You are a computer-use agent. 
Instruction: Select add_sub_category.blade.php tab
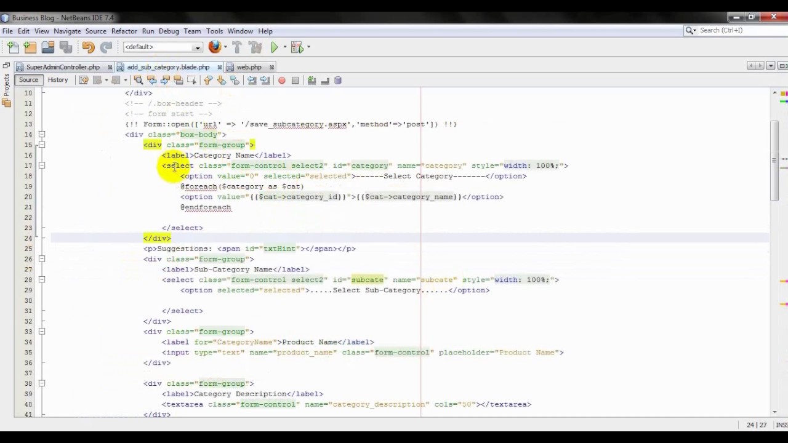[168, 67]
